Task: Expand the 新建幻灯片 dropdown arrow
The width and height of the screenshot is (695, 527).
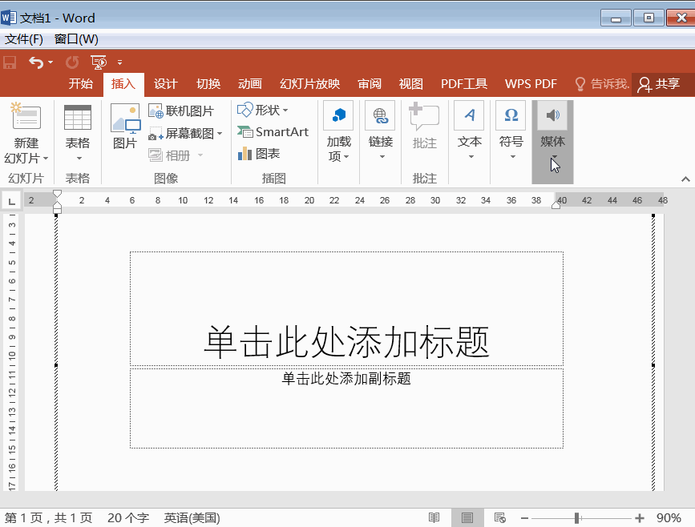Action: point(46,158)
